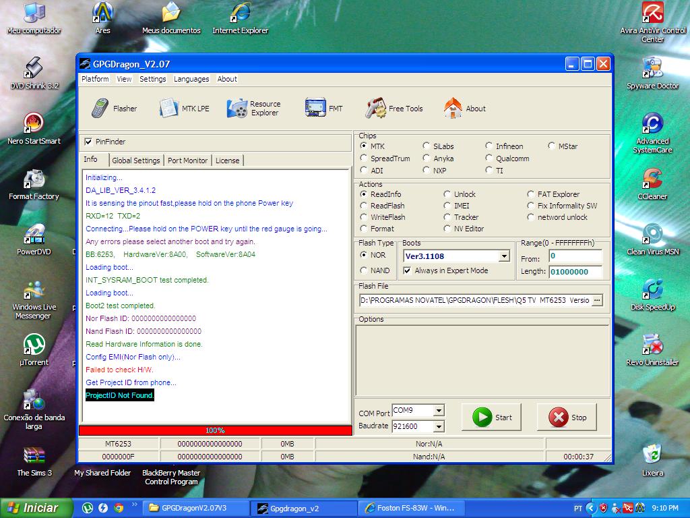Open PowerDVD desktop shortcut
690x518 pixels.
pos(34,240)
